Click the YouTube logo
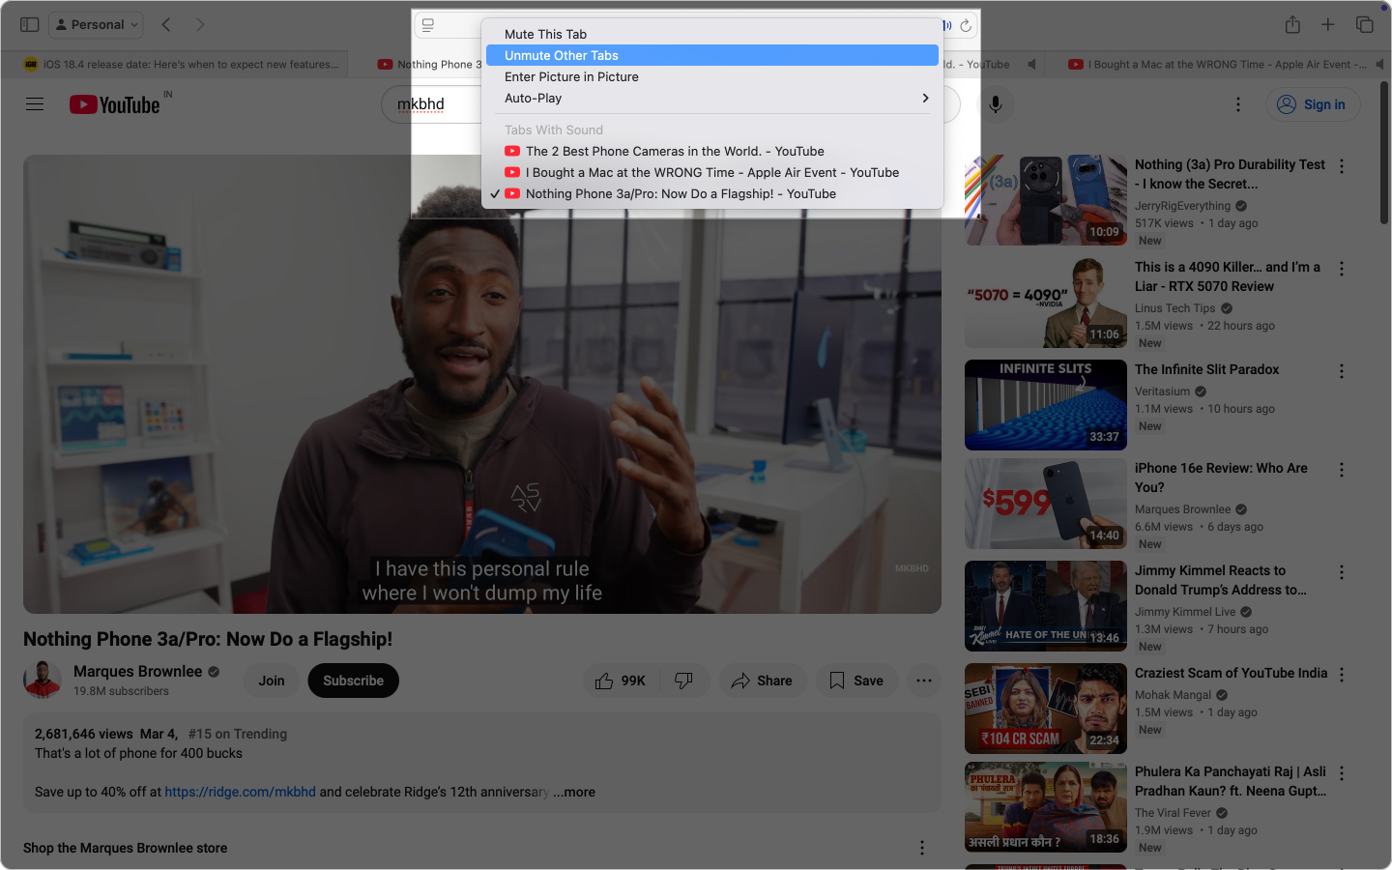The height and width of the screenshot is (870, 1392). point(114,104)
